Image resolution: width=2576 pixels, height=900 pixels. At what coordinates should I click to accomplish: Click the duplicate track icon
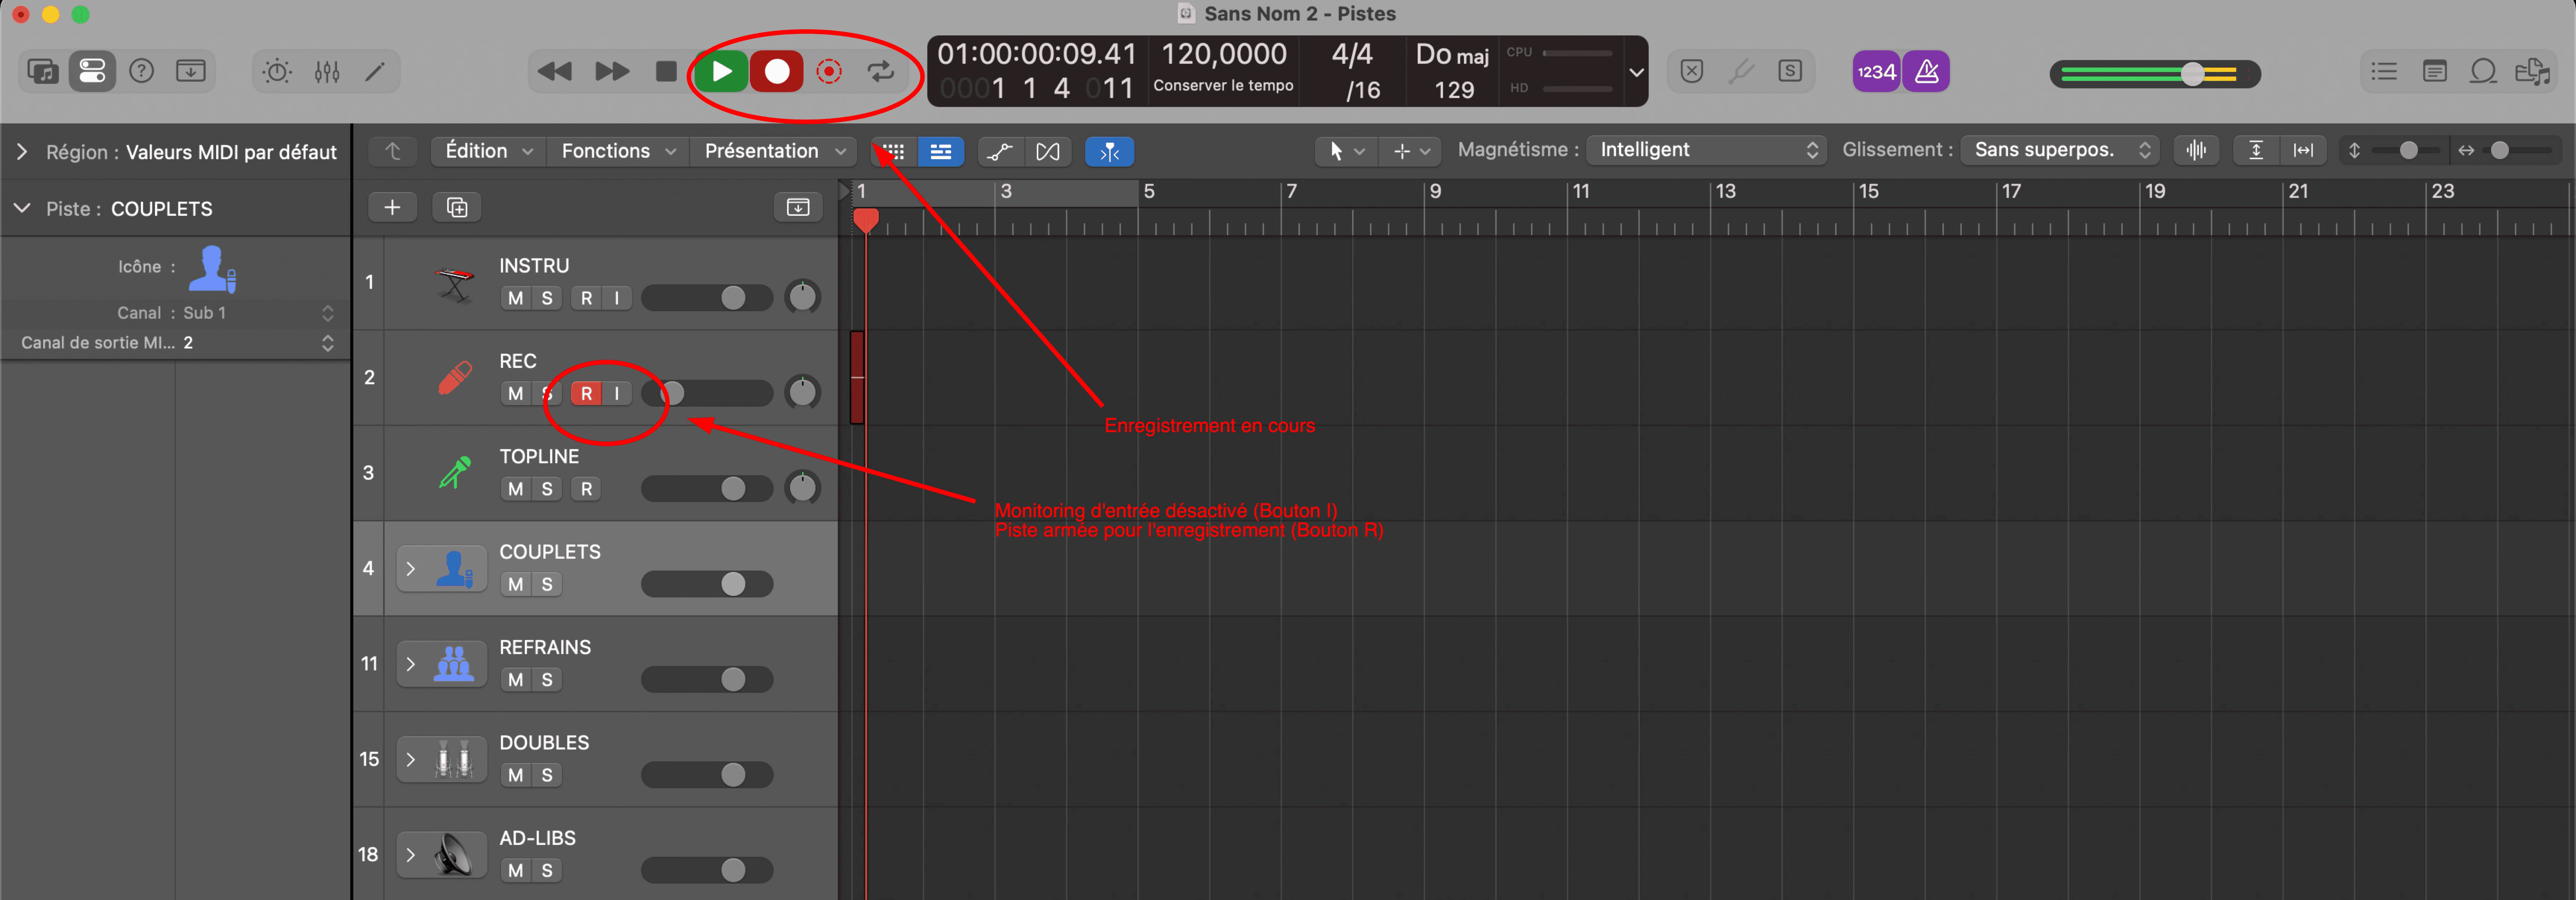457,207
